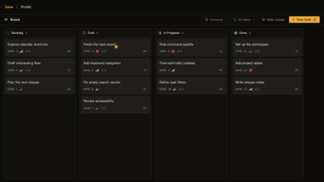Viewport: 324px width, 182px height.
Task: Open the Plan the next release card
Action: tap(39, 85)
